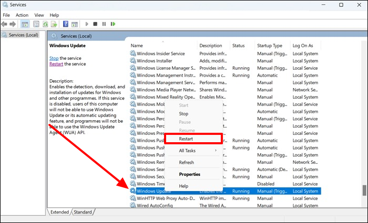
Task: Select Services (Local) in the console tree
Action: click(21, 35)
